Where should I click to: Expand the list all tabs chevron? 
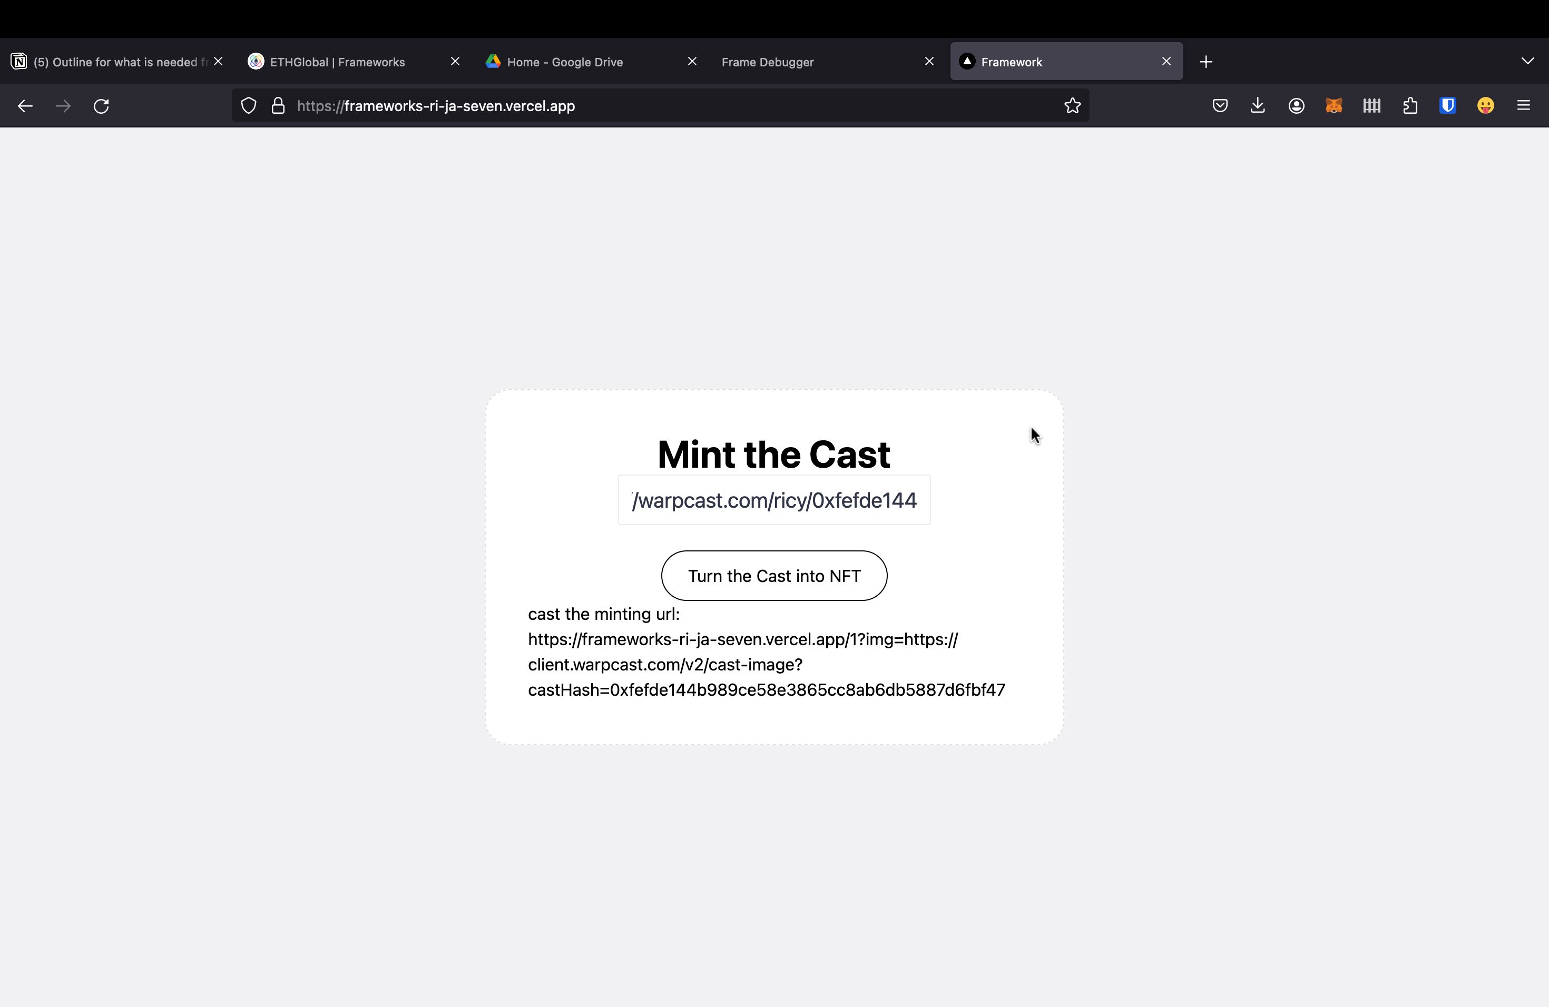1527,61
